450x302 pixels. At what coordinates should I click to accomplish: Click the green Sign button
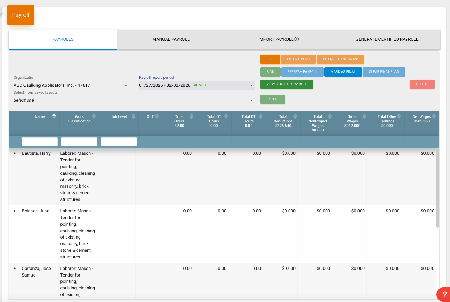pos(270,72)
